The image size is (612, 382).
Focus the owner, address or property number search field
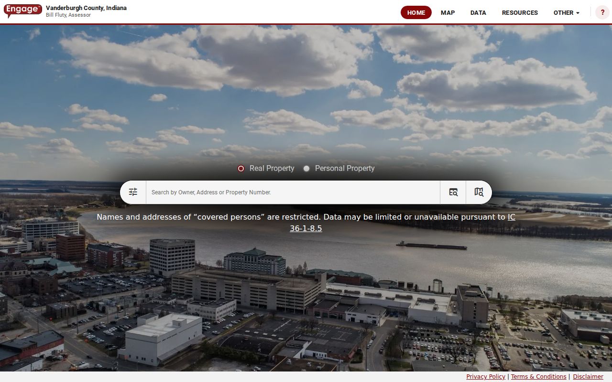pyautogui.click(x=293, y=192)
